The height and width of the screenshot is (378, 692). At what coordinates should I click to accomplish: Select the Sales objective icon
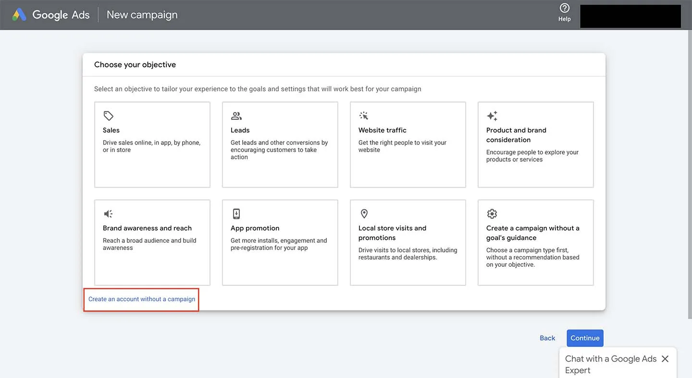coord(108,115)
